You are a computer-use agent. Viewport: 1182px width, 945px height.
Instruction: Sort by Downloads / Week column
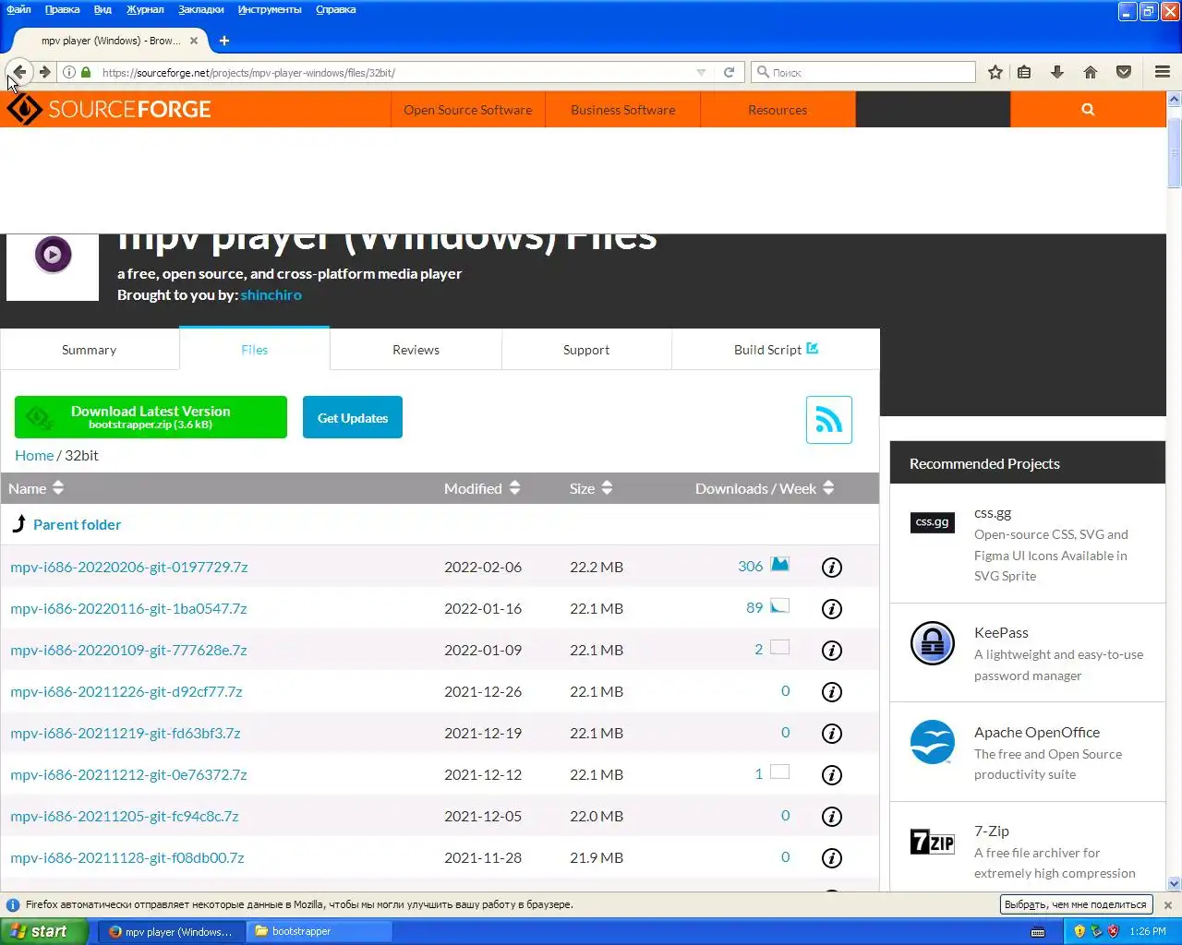(765, 488)
